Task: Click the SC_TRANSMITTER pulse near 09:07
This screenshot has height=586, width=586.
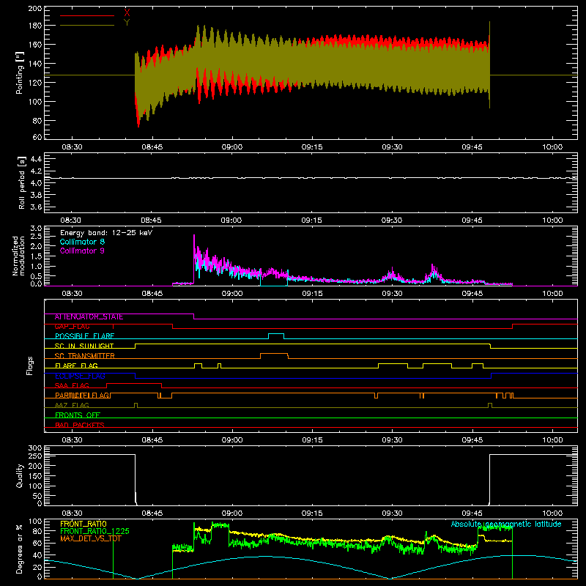Action: [x=274, y=355]
